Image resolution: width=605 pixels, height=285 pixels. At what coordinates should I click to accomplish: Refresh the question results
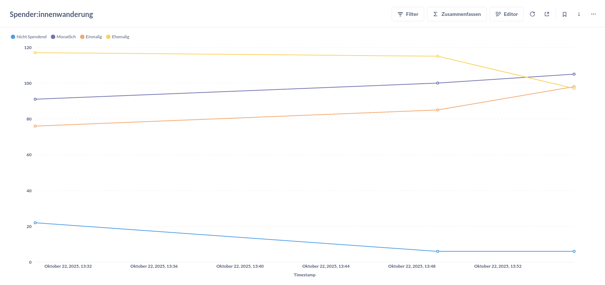coord(532,14)
